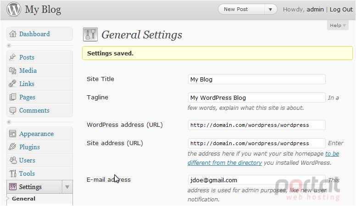The image size is (356, 206).
Task: Go to the Comments menu
Action: pos(34,110)
